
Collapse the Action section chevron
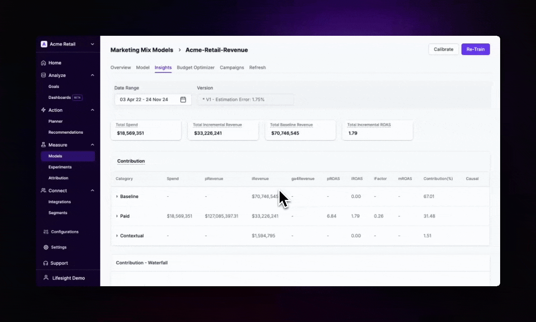pos(92,110)
